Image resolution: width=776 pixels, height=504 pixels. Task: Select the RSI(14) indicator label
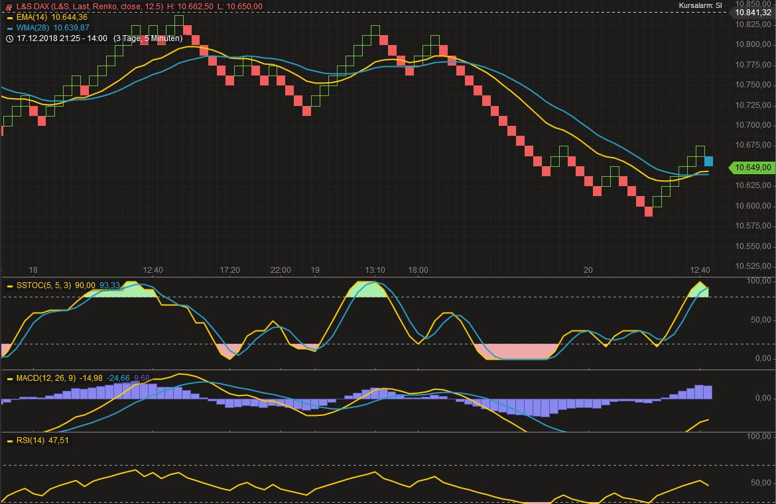[x=31, y=440]
